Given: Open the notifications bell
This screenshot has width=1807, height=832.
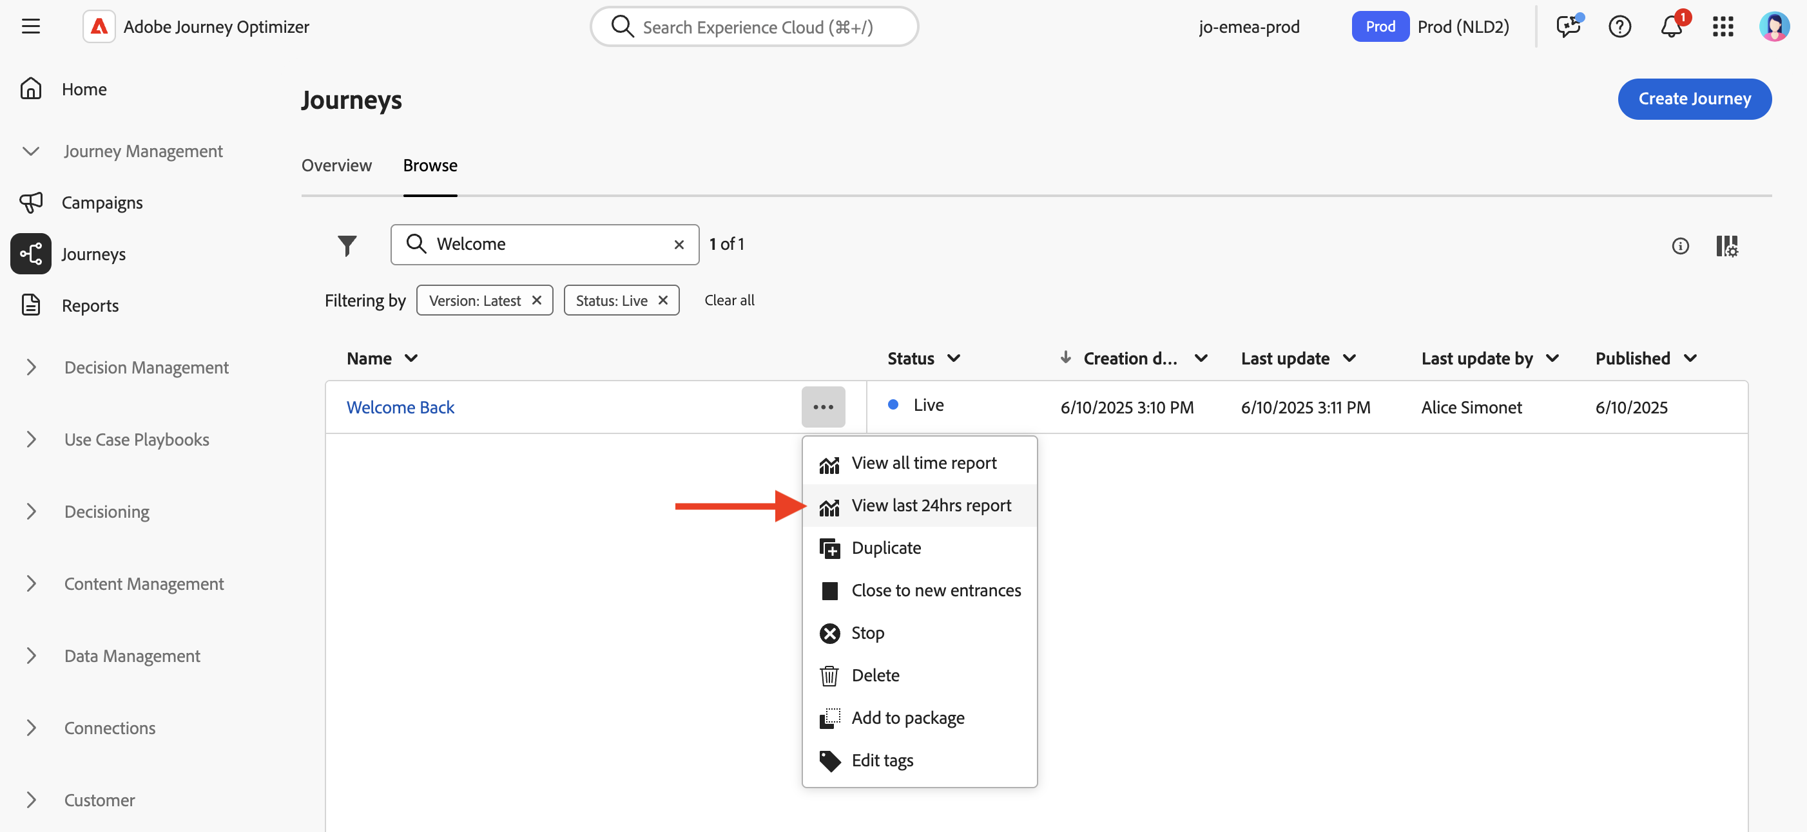Looking at the screenshot, I should click(x=1671, y=27).
